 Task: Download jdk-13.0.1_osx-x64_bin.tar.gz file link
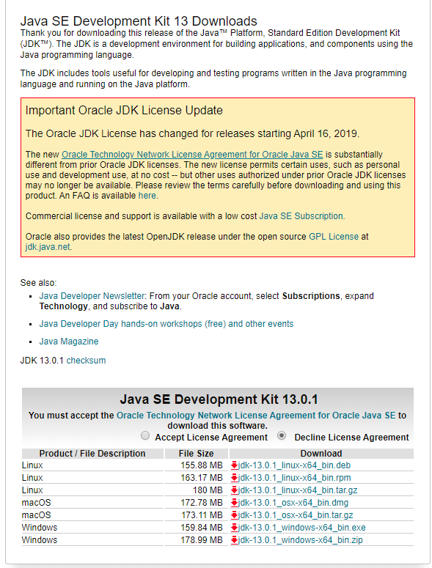(x=296, y=515)
